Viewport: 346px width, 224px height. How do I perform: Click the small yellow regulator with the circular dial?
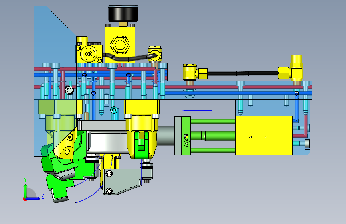pos(89,53)
